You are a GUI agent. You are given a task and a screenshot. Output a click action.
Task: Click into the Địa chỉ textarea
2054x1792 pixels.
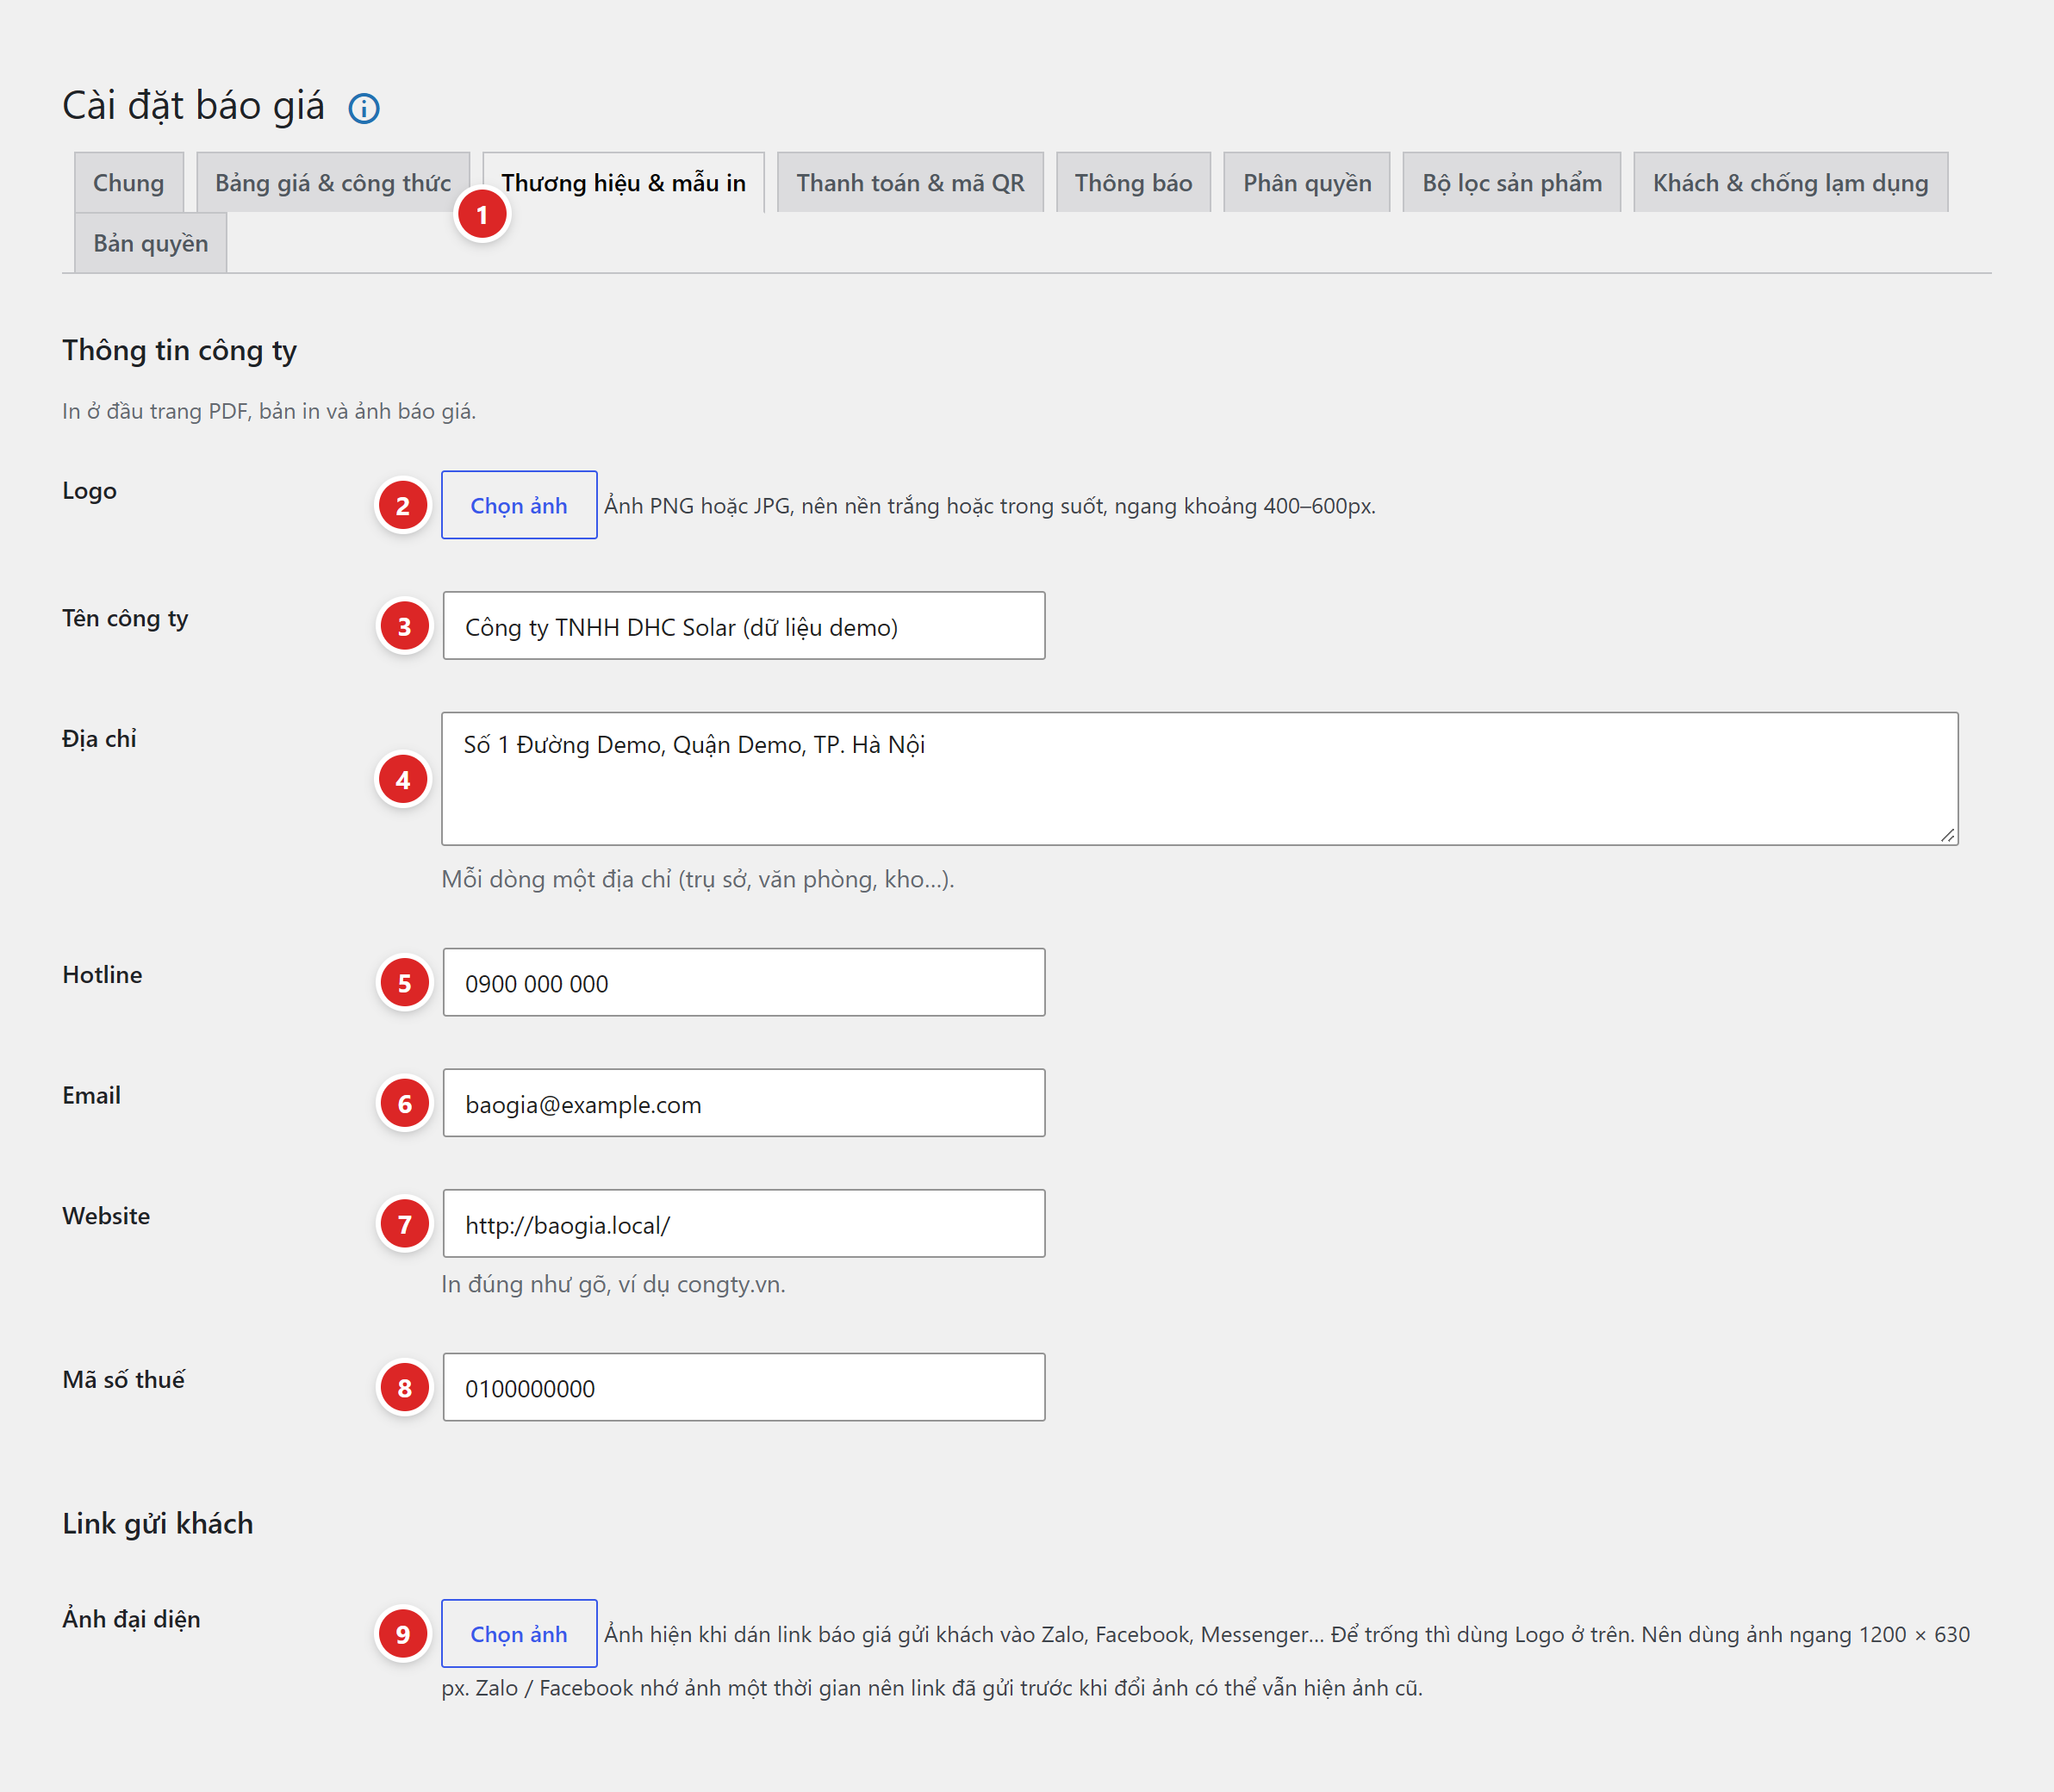tap(1200, 779)
